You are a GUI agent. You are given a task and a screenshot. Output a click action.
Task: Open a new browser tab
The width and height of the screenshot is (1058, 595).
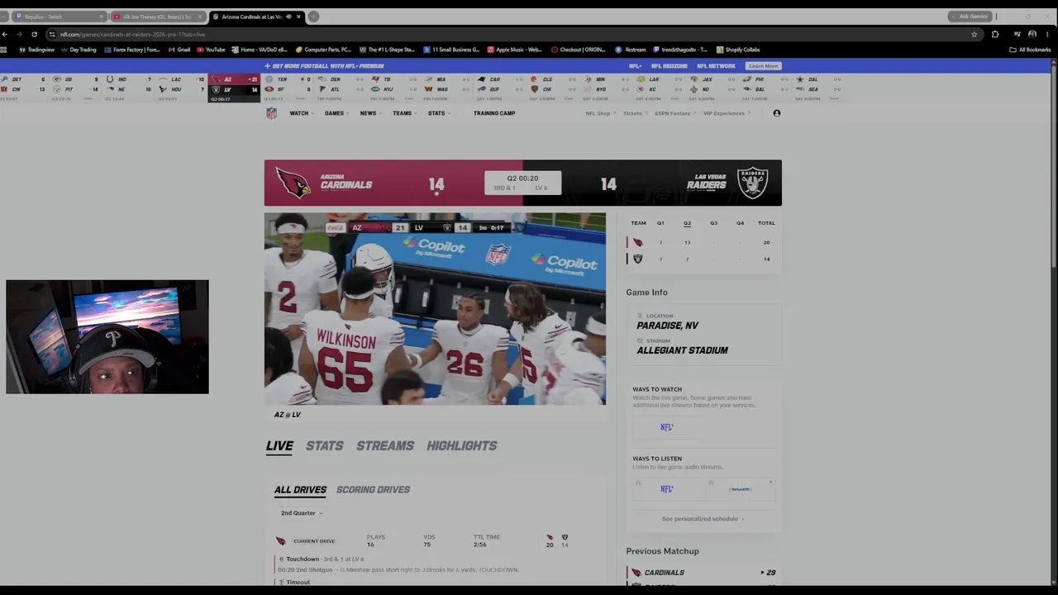(x=313, y=17)
